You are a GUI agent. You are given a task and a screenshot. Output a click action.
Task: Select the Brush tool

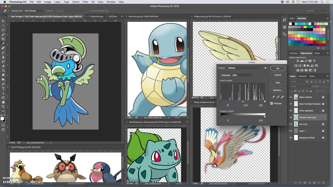click(3, 52)
